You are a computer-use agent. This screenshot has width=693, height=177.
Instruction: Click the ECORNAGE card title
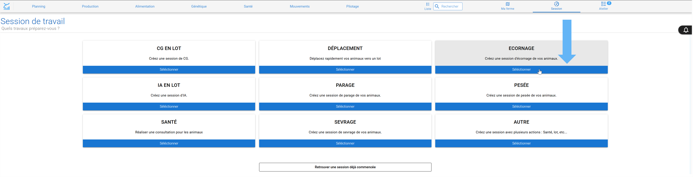click(x=521, y=48)
